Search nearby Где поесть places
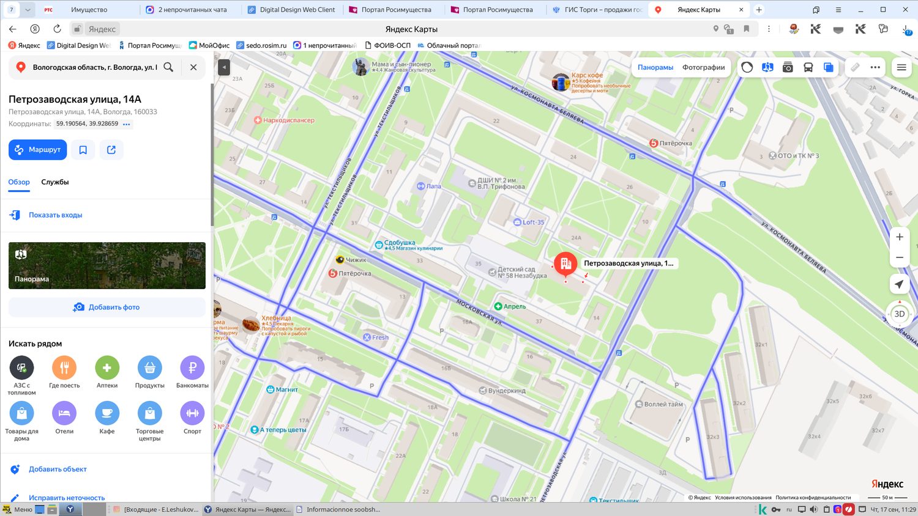Screen dimensions: 918x516 coord(64,372)
